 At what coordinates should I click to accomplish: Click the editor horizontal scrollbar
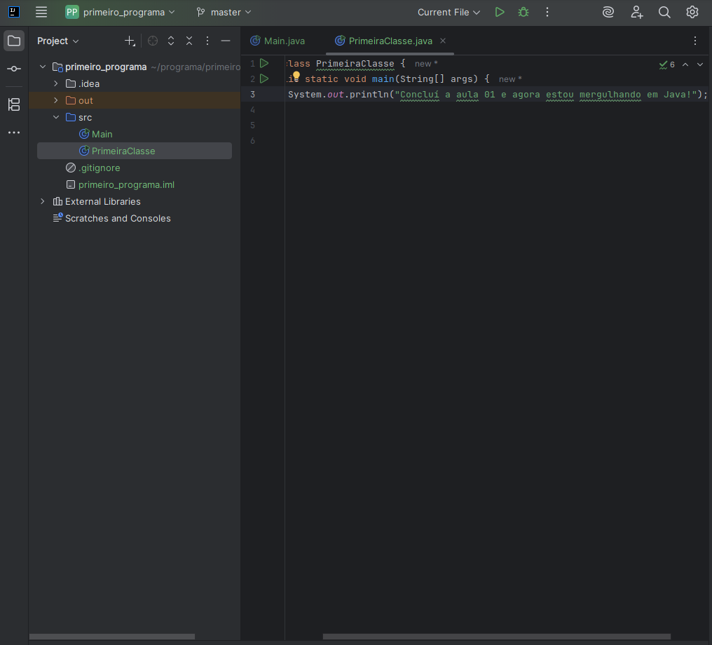[496, 637]
